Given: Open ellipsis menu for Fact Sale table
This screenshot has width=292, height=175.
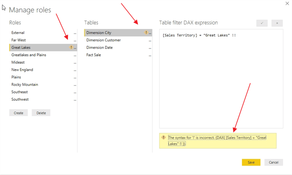Looking at the screenshot, I should 150,55.
